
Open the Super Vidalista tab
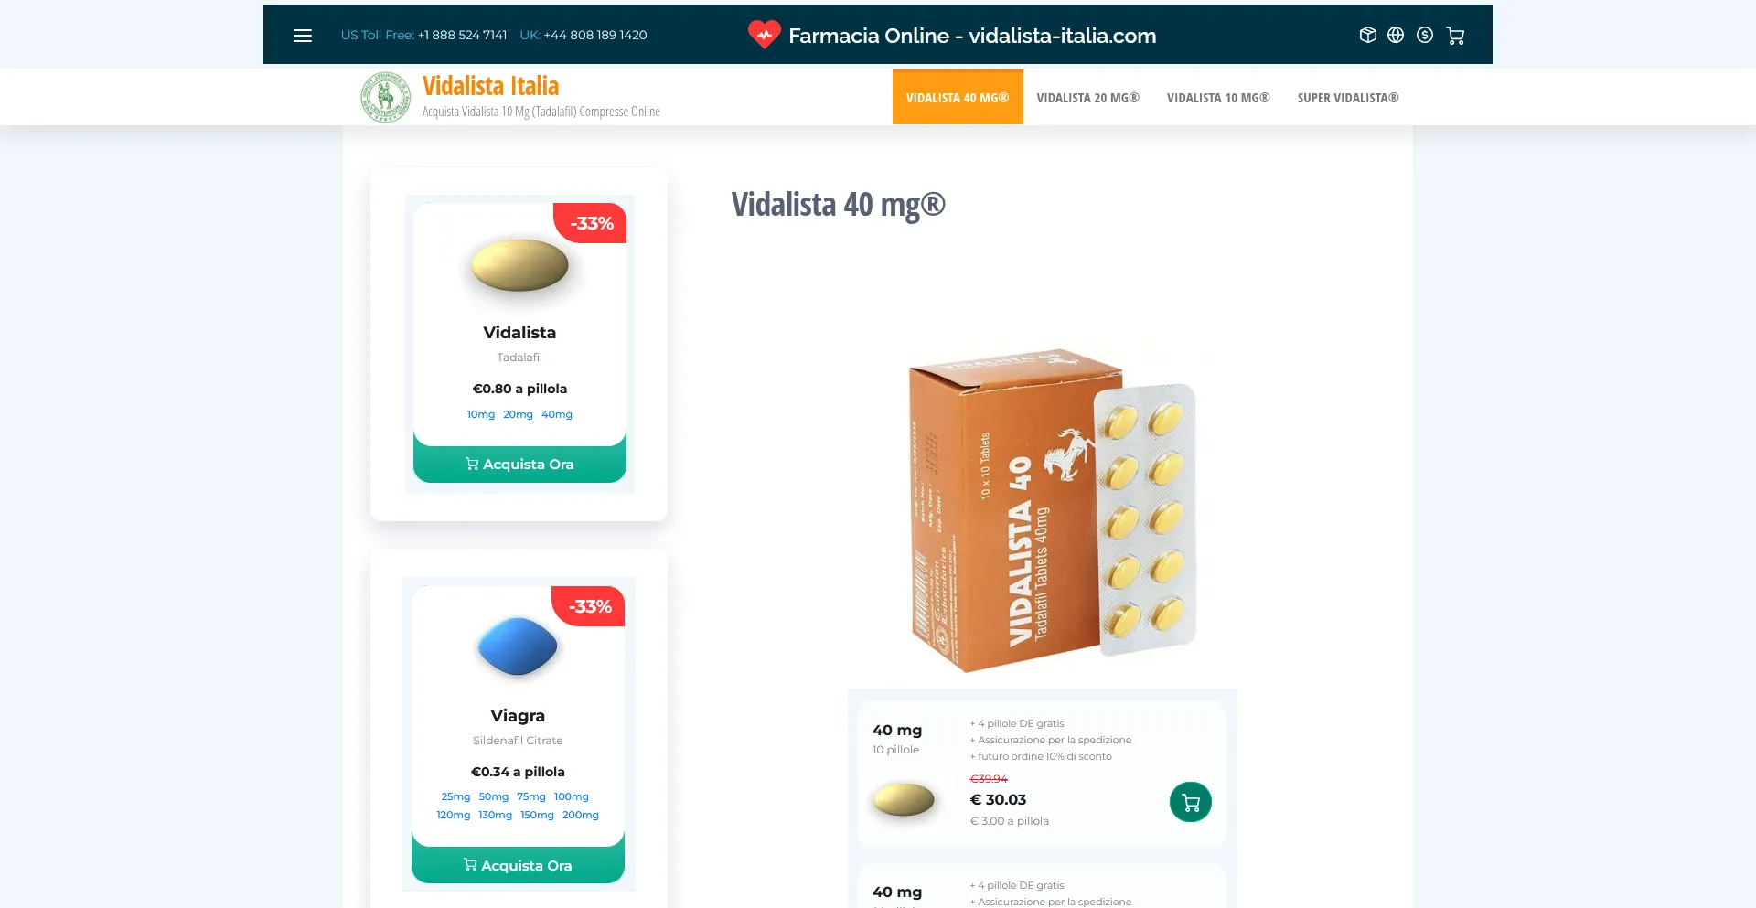point(1347,98)
